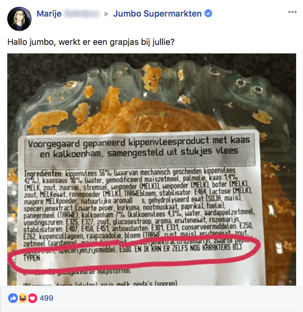Viewport: 303px width, 312px height.
Task: Click the red heart Love reaction icon
Action: (32, 298)
